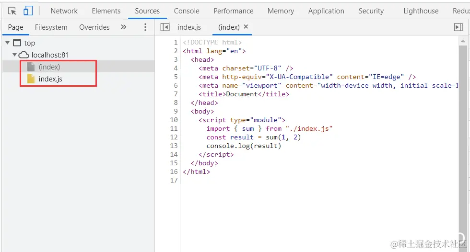Open the Console panel tab

click(x=187, y=11)
